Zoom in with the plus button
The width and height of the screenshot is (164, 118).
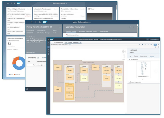124,55
